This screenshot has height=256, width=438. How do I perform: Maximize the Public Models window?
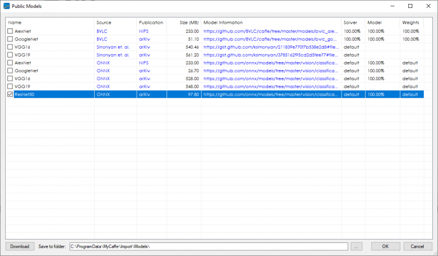click(409, 6)
